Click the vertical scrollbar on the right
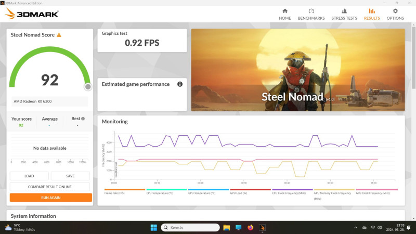 tap(413, 58)
